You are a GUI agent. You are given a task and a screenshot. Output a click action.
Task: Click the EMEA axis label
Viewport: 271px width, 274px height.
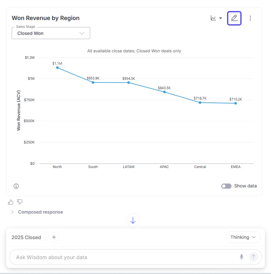click(x=236, y=167)
